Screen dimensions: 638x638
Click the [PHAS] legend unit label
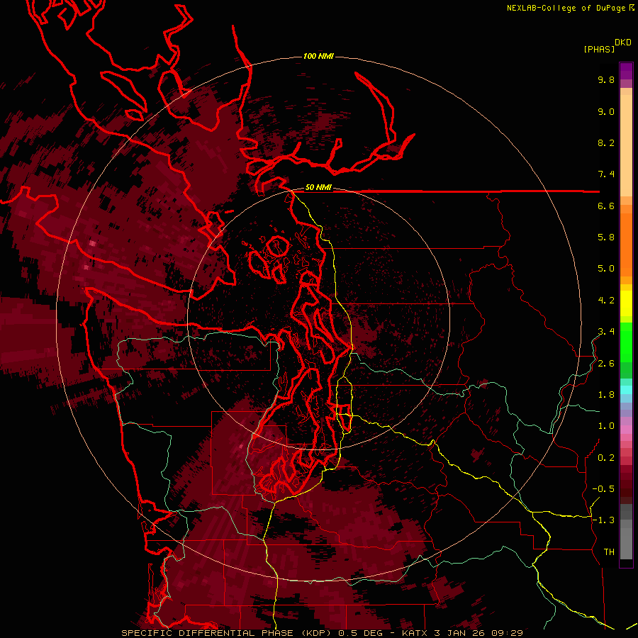(599, 49)
